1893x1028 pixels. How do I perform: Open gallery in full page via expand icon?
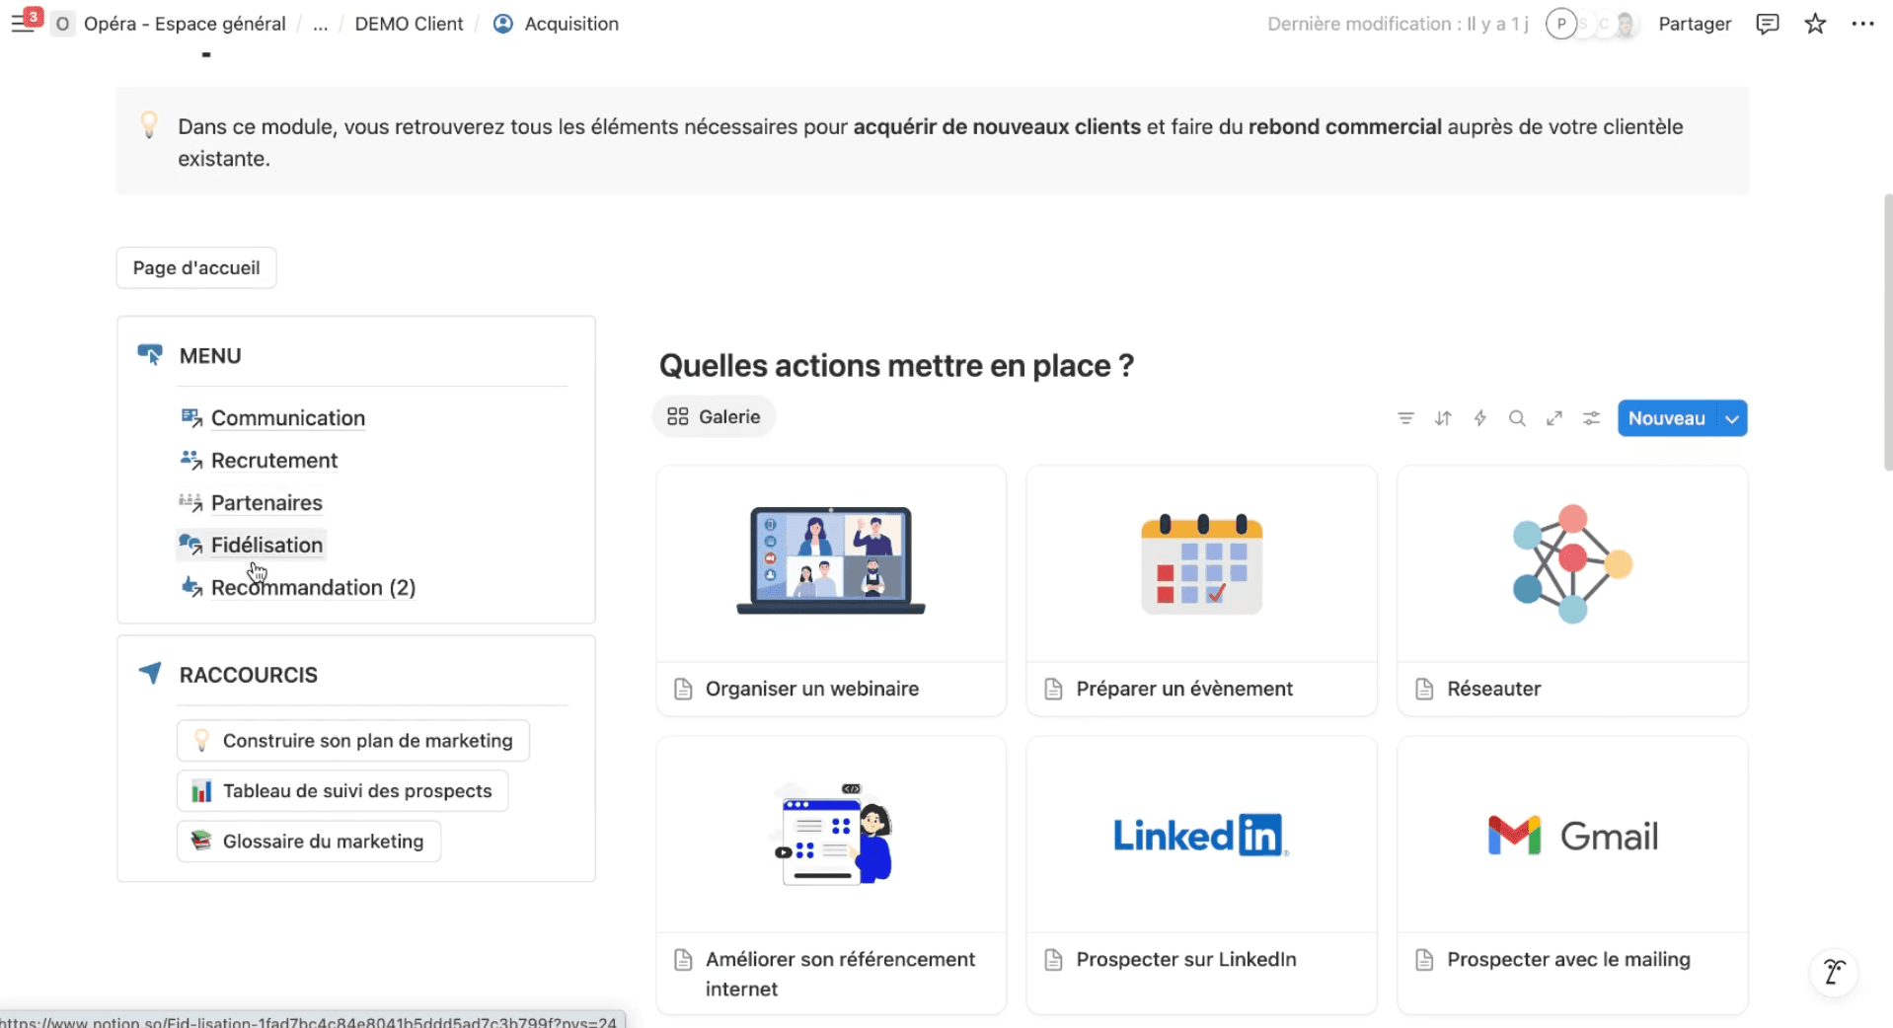coord(1554,418)
